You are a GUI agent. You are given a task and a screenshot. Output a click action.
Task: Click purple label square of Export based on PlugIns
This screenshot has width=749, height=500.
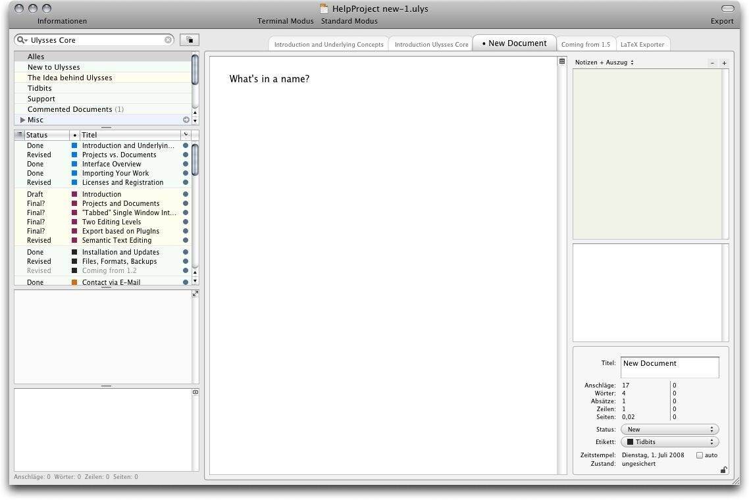(74, 231)
